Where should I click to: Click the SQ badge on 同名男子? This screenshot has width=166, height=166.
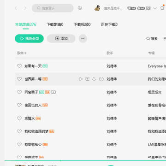click(x=47, y=92)
